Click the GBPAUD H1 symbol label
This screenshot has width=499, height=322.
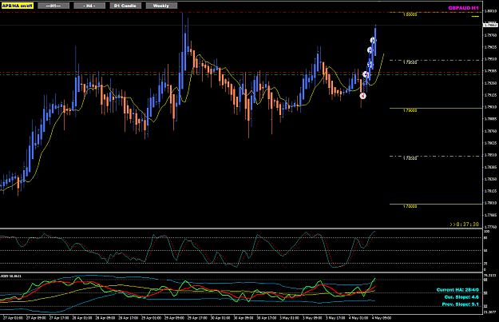tap(463, 8)
